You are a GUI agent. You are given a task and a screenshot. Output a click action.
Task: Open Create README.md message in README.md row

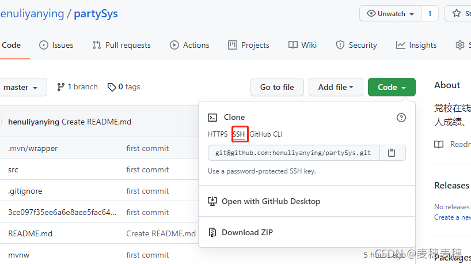coord(161,233)
